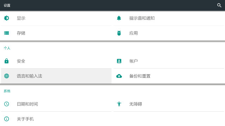This screenshot has height=126, width=225.
Task: Tap the accessibility figure icon for 无障碍
Action: [119, 104]
